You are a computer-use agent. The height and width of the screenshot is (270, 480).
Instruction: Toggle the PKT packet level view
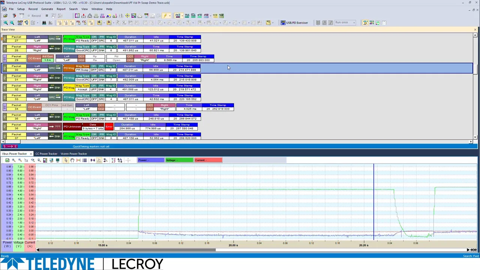178,15
